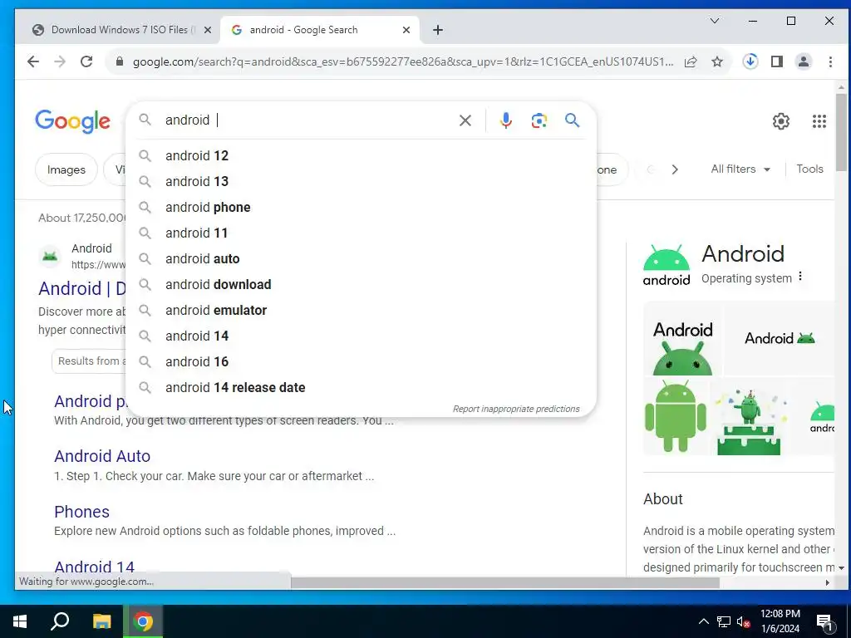This screenshot has height=638, width=851.
Task: Click the horizontal scrollbar right arrow
Action: (827, 582)
